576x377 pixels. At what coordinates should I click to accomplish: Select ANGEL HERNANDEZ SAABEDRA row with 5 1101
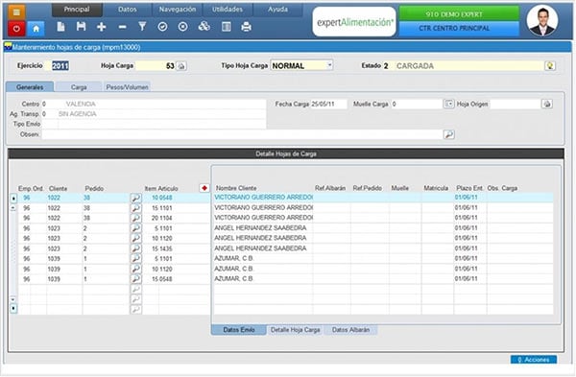tap(286, 228)
